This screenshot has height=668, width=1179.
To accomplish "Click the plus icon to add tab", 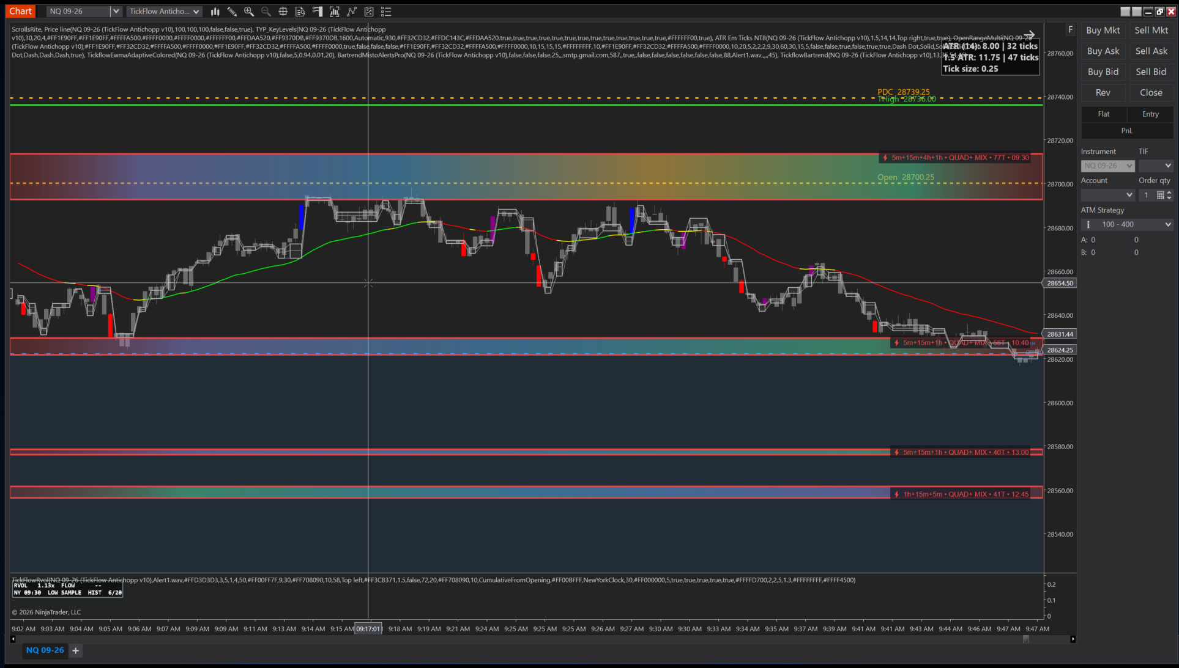I will click(76, 650).
